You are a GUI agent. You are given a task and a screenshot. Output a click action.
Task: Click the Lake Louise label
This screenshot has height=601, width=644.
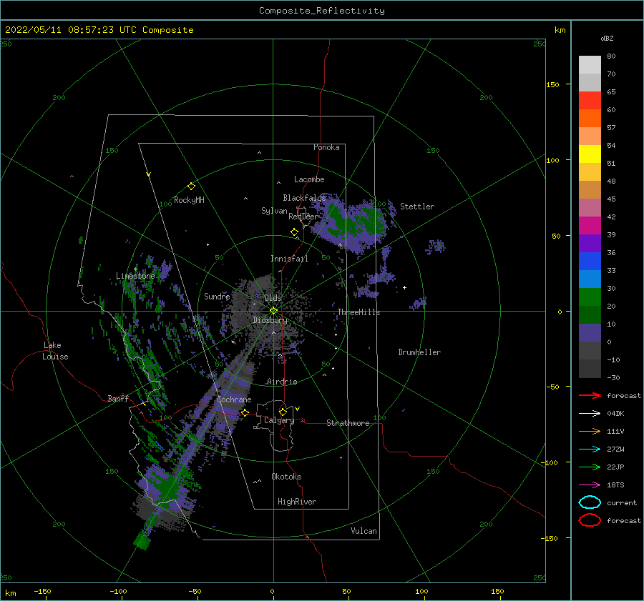point(55,351)
